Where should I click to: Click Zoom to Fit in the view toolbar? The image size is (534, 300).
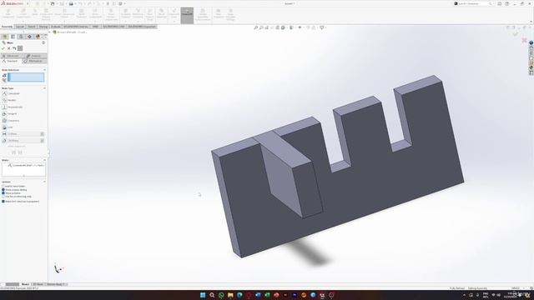(256, 27)
